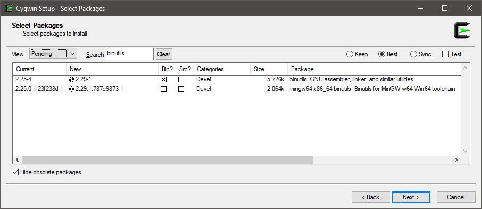Click the up arrow of the vertical scrollbar
482x209 pixels.
click(x=465, y=68)
